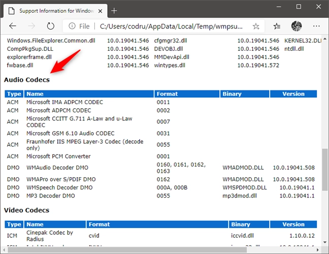
Task: Click the Video Codecs heading
Action: point(26,210)
